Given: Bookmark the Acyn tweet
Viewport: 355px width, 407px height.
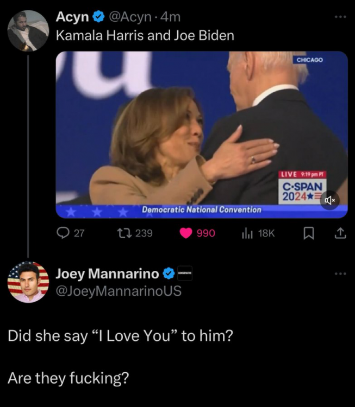Looking at the screenshot, I should click(308, 233).
